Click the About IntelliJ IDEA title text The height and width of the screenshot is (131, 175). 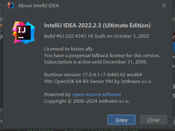point(39,6)
